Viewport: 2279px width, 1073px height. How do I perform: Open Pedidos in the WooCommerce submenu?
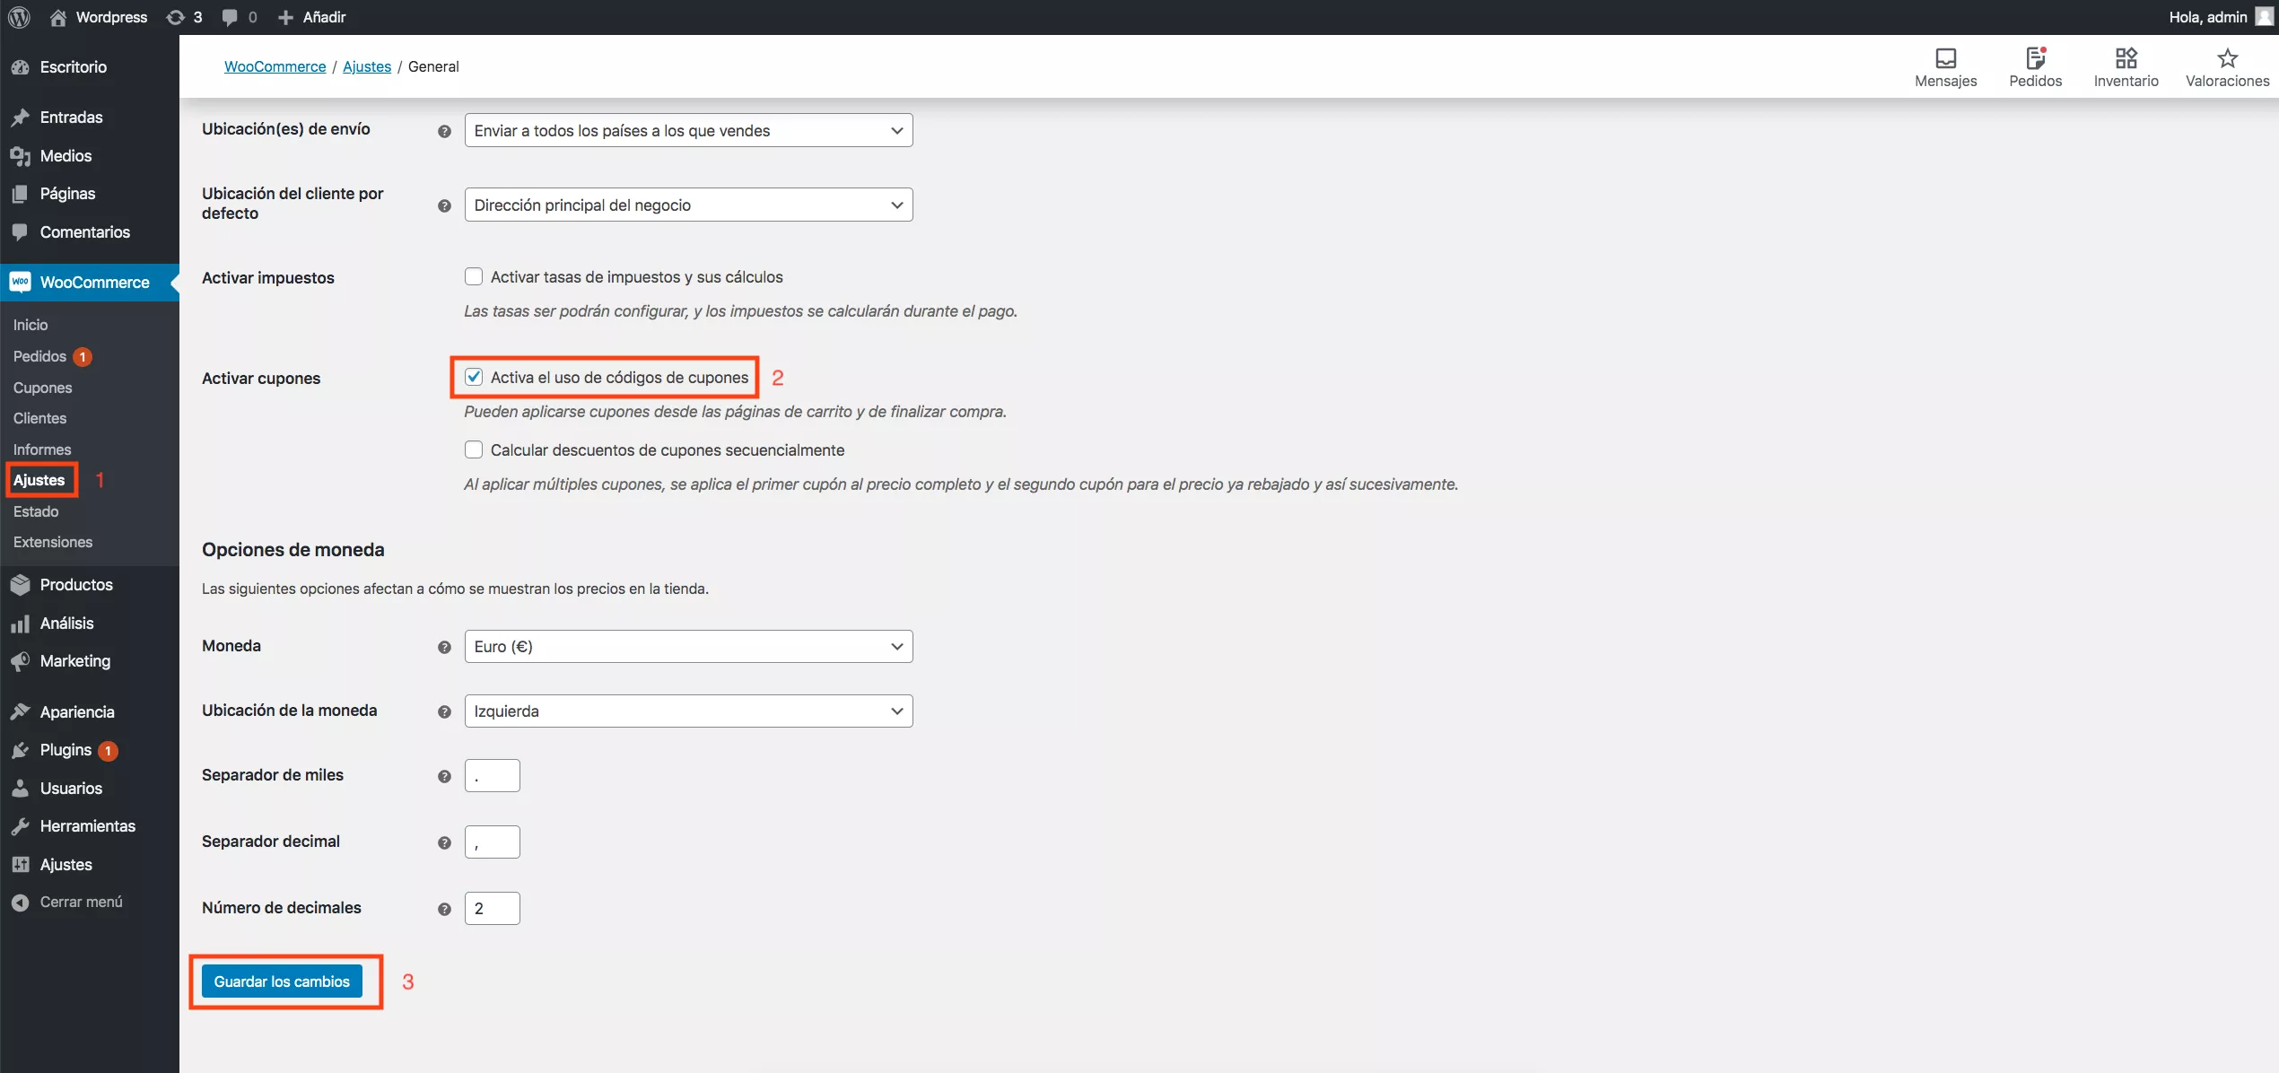[x=39, y=356]
